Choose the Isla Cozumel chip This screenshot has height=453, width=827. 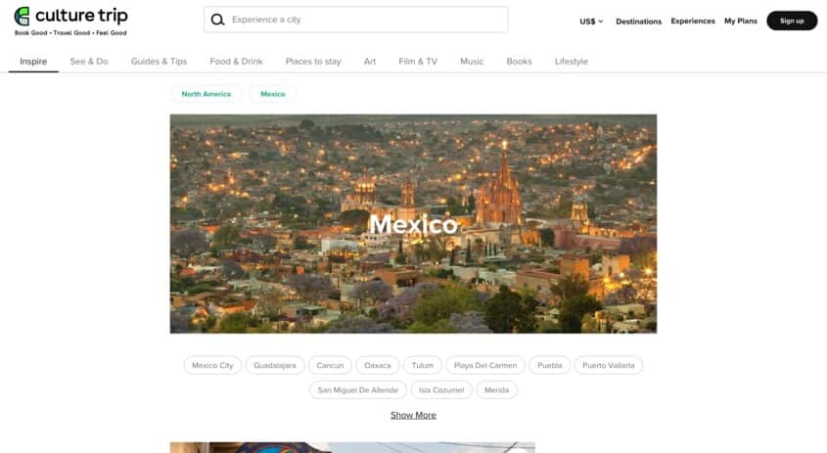(x=441, y=389)
